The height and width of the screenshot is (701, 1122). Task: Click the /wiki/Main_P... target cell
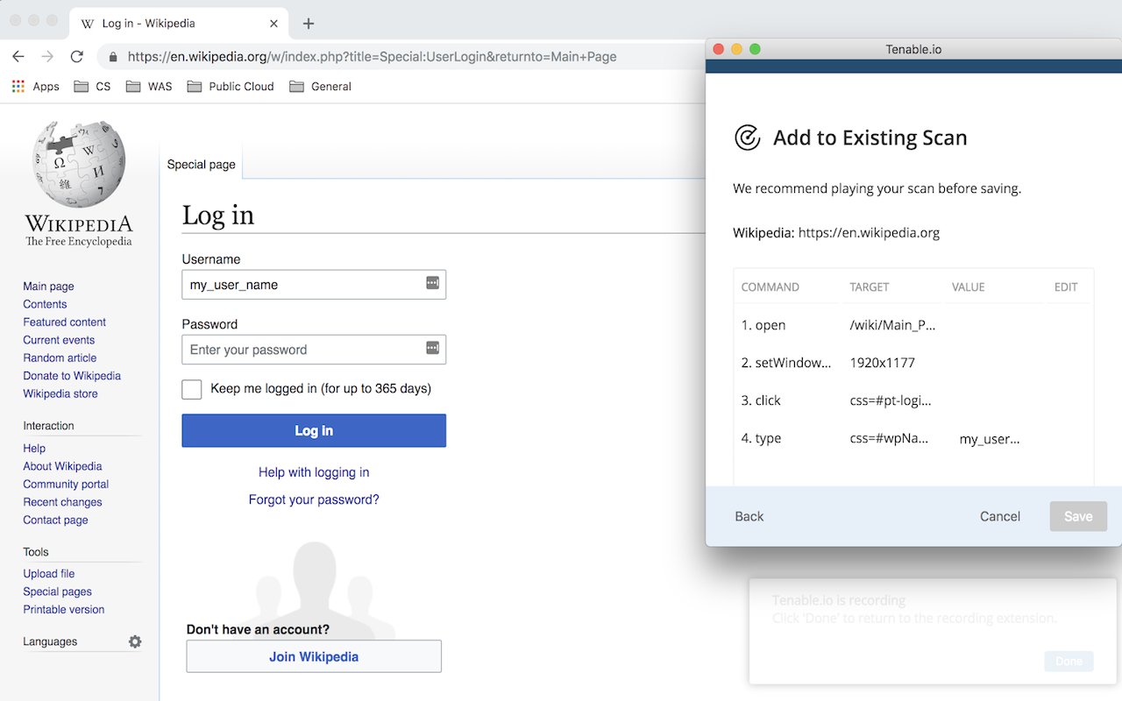point(892,325)
